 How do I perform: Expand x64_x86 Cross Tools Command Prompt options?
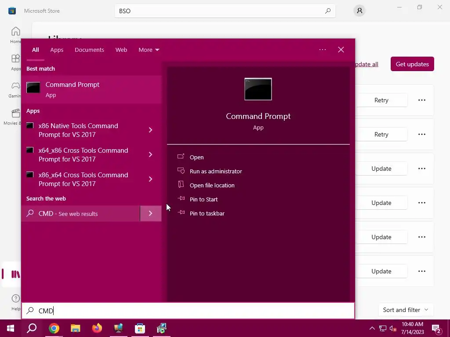150,155
